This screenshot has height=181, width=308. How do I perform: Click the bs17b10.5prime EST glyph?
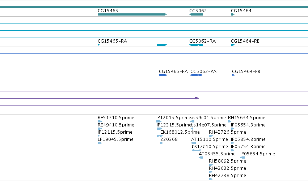pos(196,150)
